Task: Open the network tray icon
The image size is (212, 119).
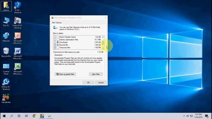Action: click(x=191, y=116)
